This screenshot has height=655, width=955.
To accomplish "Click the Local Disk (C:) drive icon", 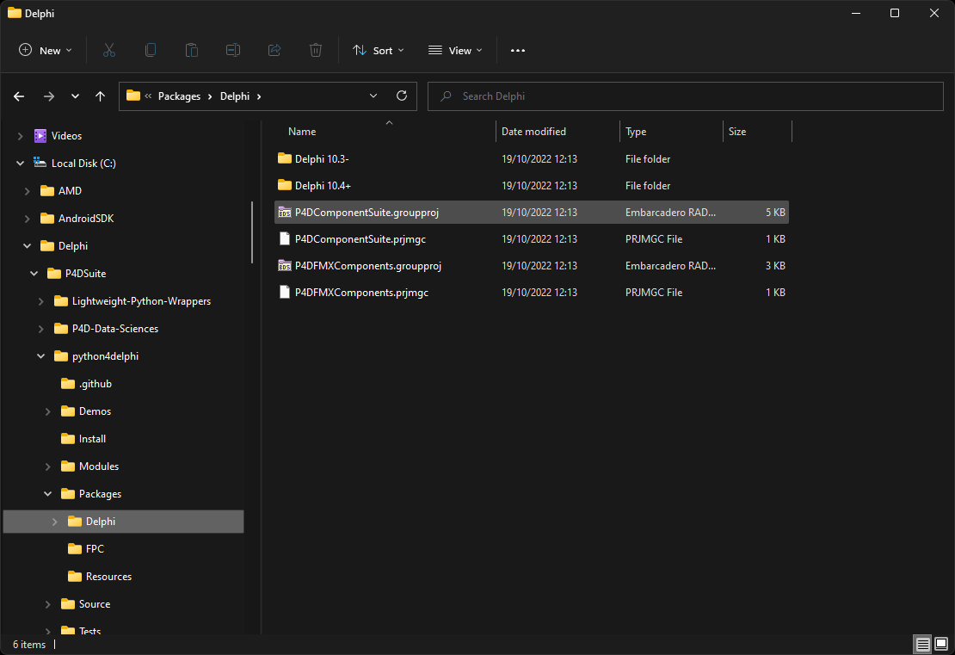I will (40, 163).
